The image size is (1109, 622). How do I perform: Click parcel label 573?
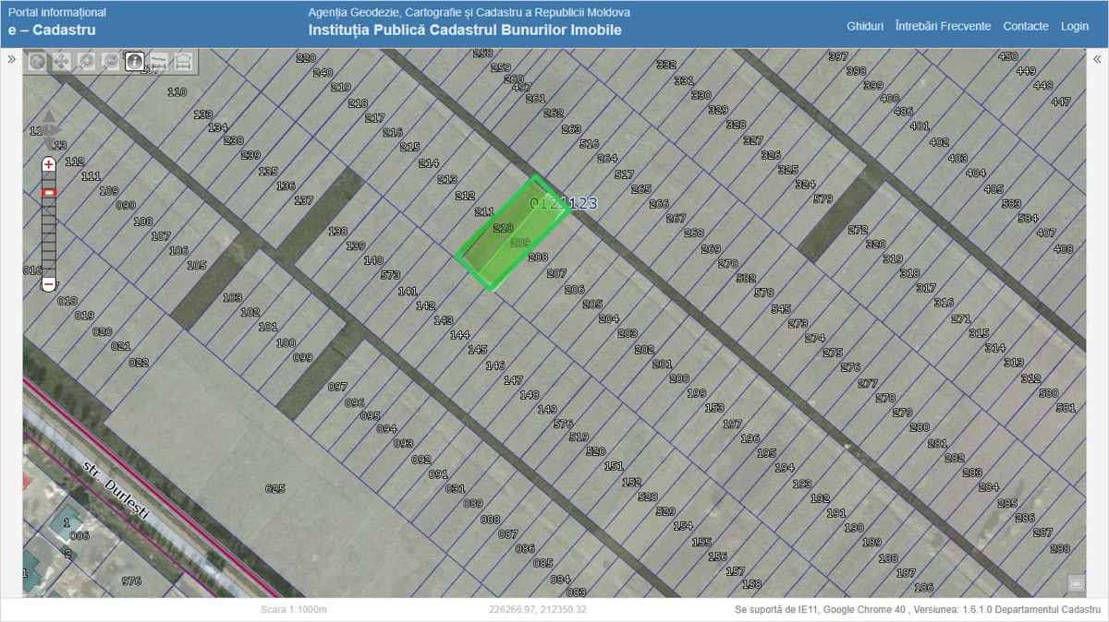pos(390,275)
